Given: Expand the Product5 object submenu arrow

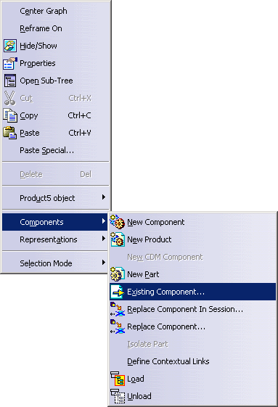Looking at the screenshot, I should (104, 197).
